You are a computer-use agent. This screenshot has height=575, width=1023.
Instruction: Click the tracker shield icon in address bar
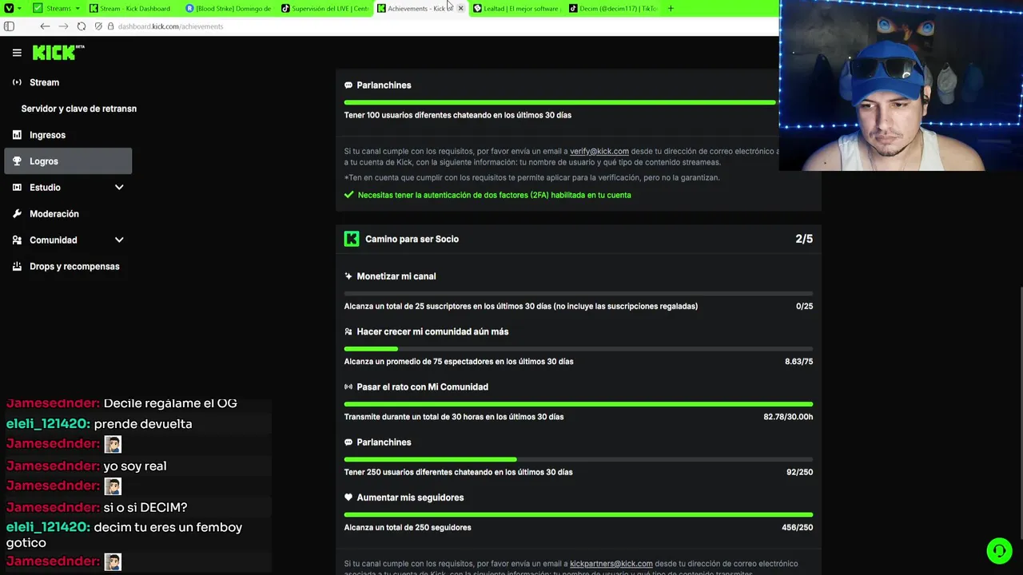pos(98,26)
